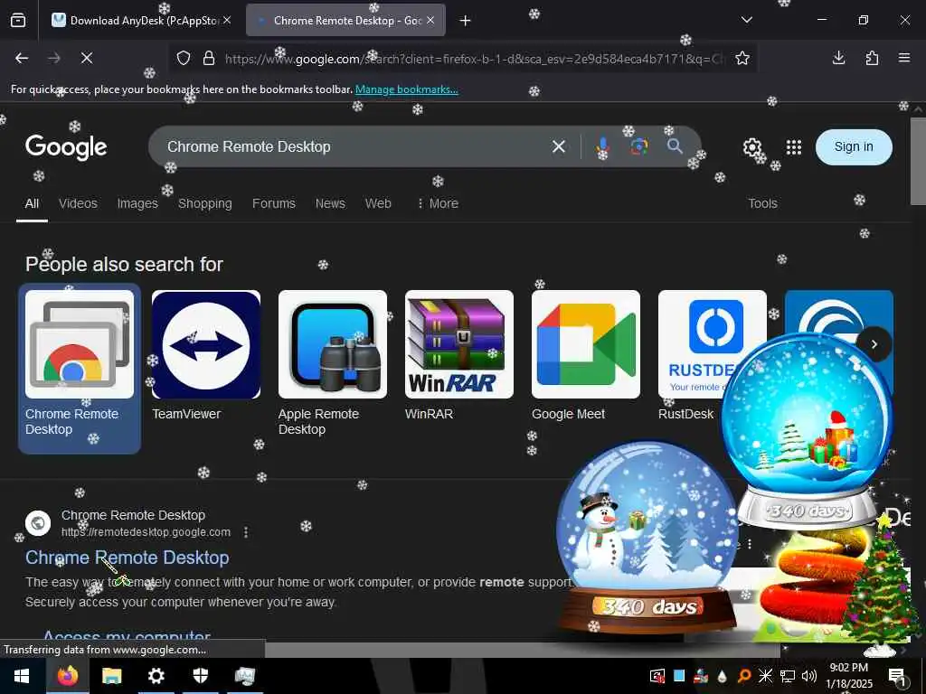
Task: Click the snowflake tray icon
Action: point(765,676)
